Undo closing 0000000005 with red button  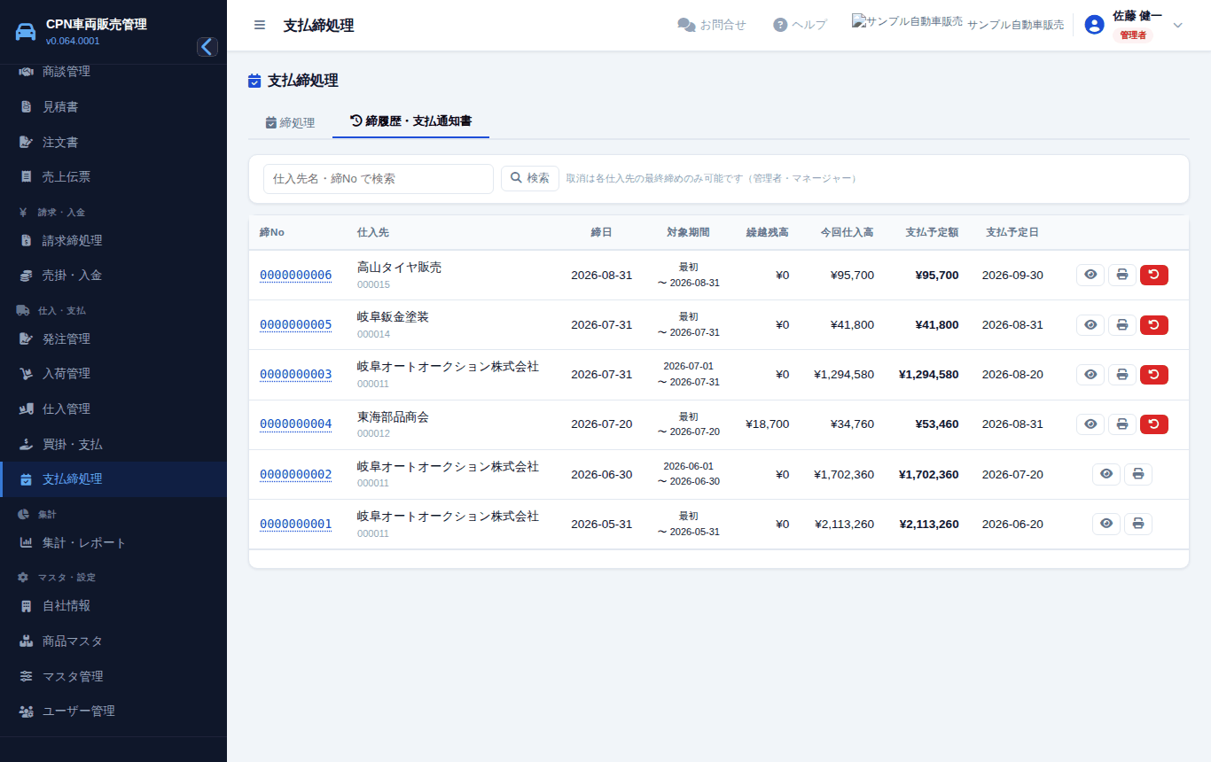(1154, 324)
